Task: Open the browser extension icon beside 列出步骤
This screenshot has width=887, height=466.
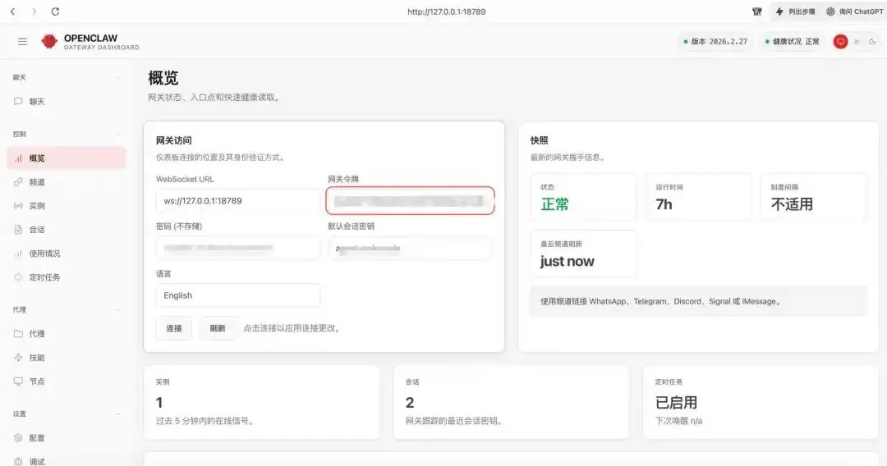Action: [757, 11]
